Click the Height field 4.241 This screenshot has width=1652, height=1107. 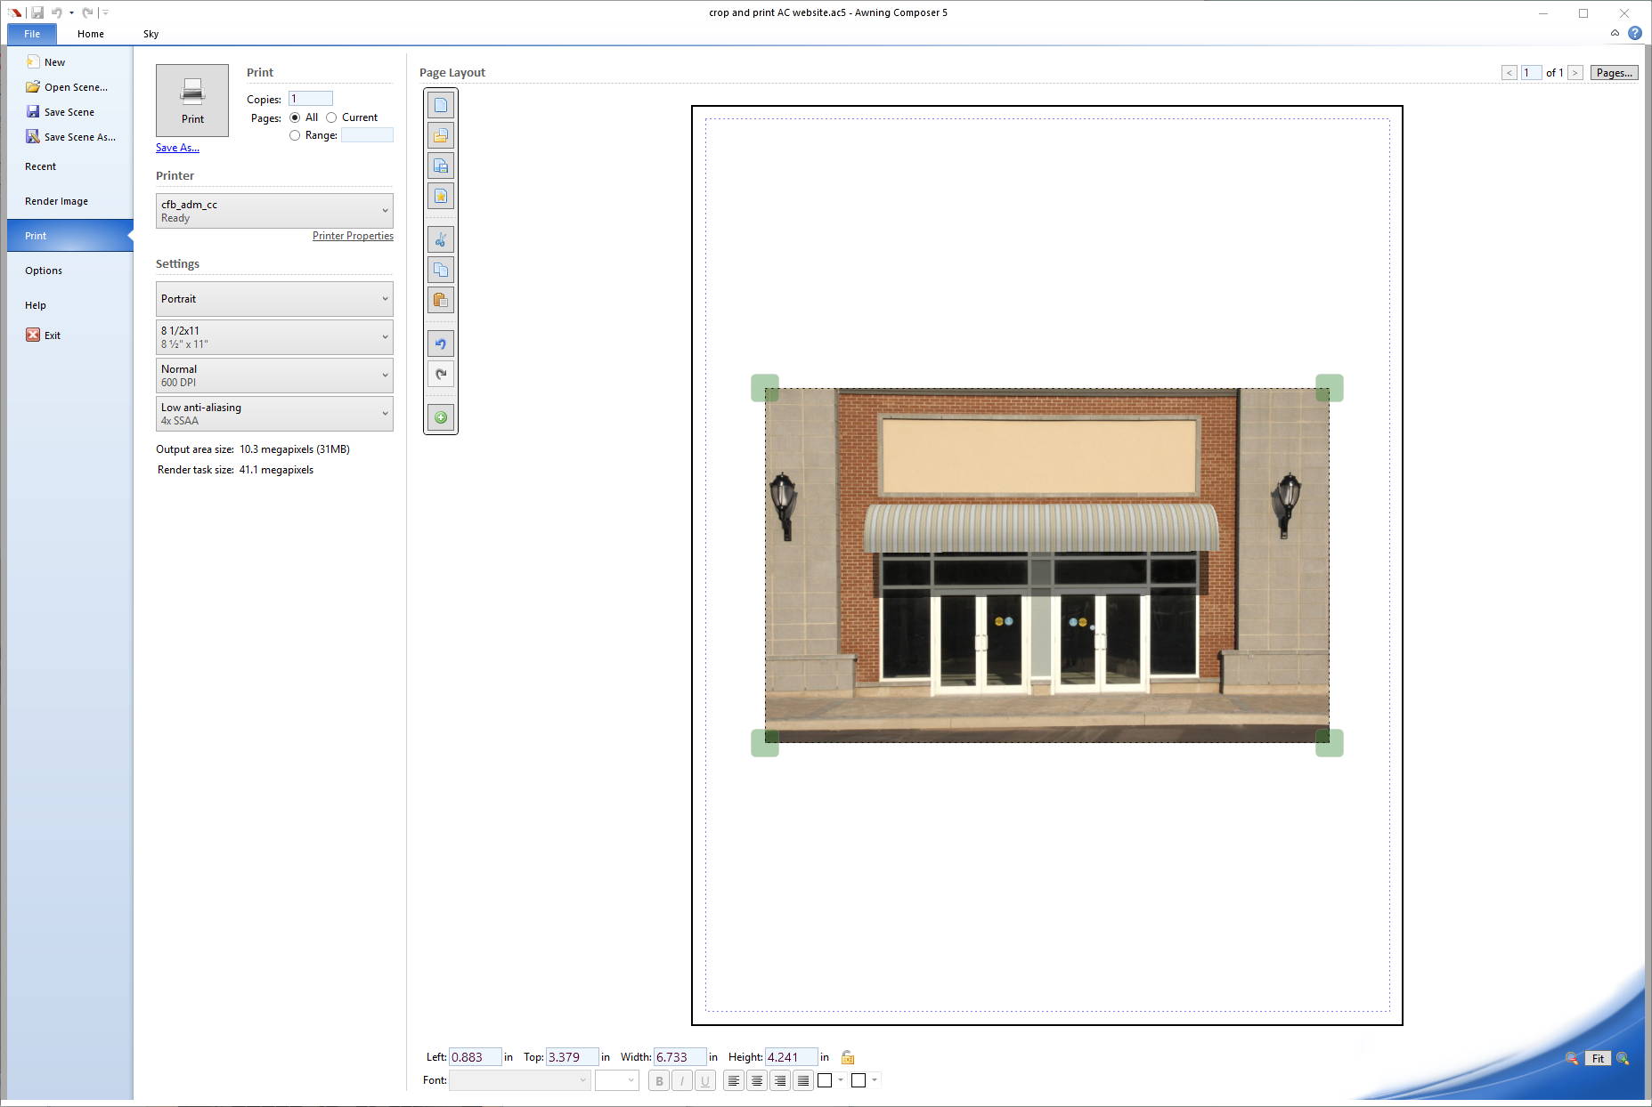791,1057
